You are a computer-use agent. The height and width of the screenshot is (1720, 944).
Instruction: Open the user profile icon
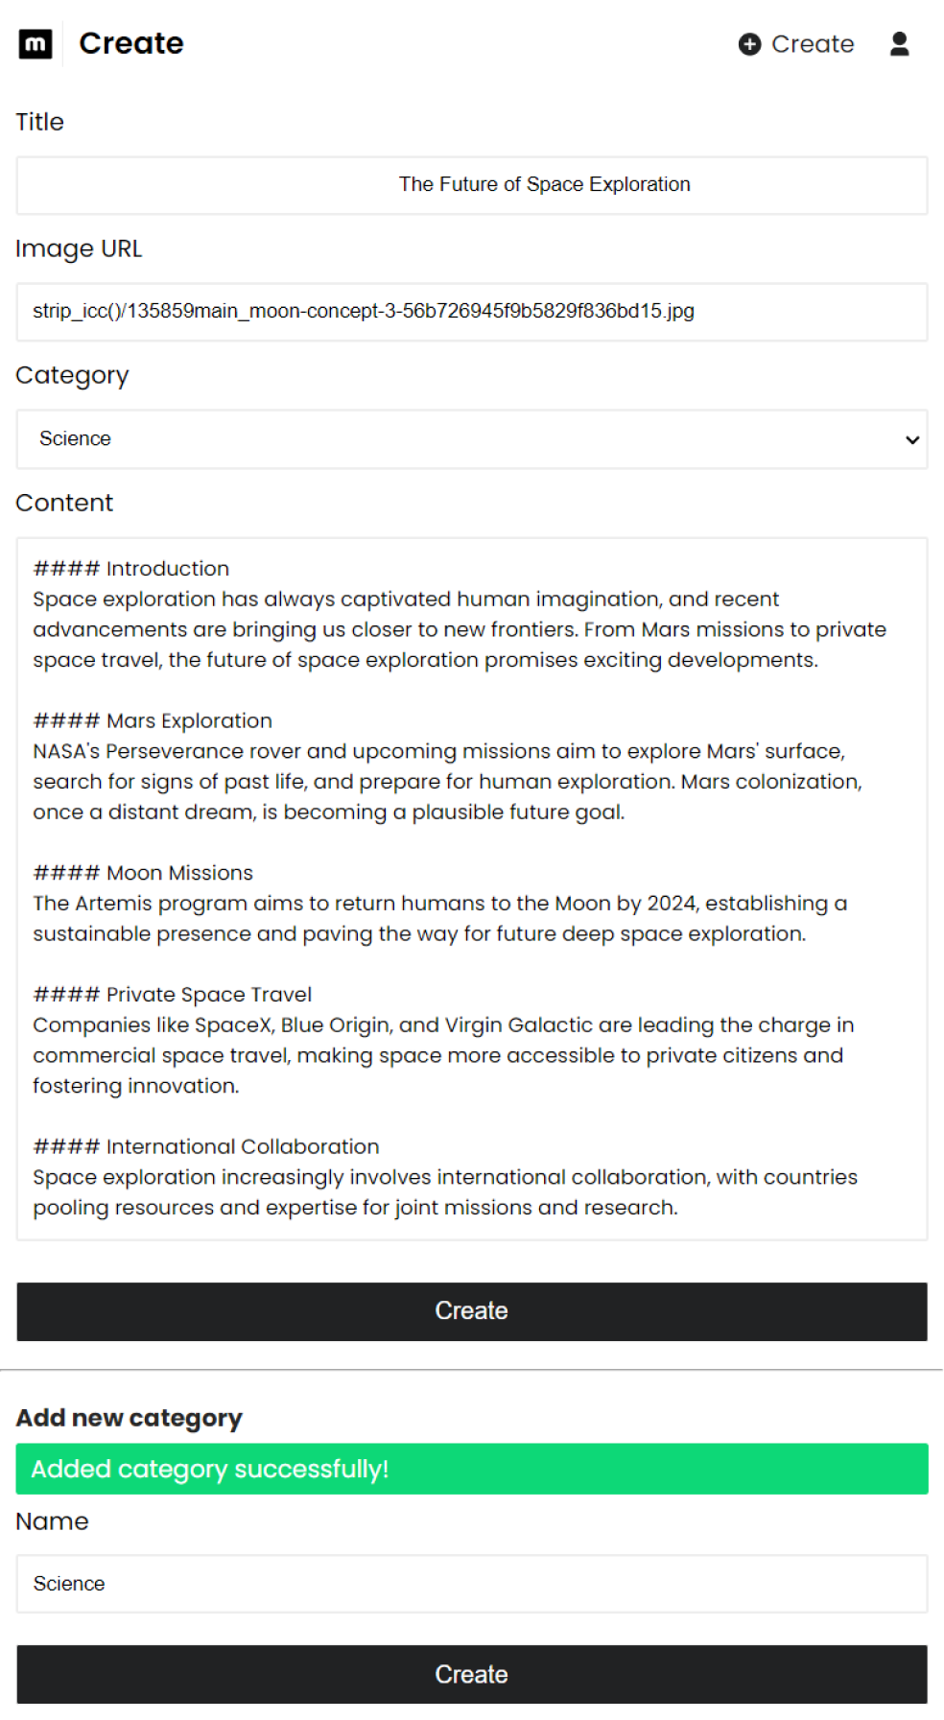click(899, 44)
